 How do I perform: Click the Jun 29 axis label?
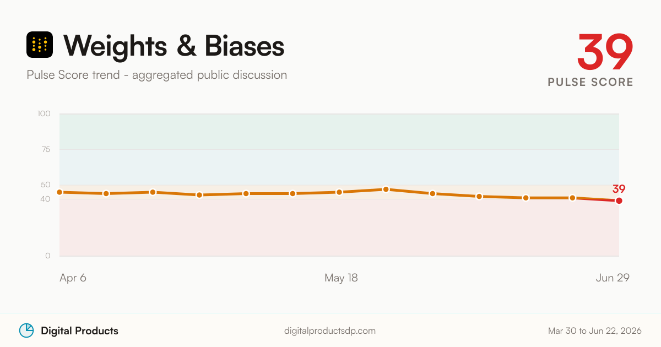613,278
